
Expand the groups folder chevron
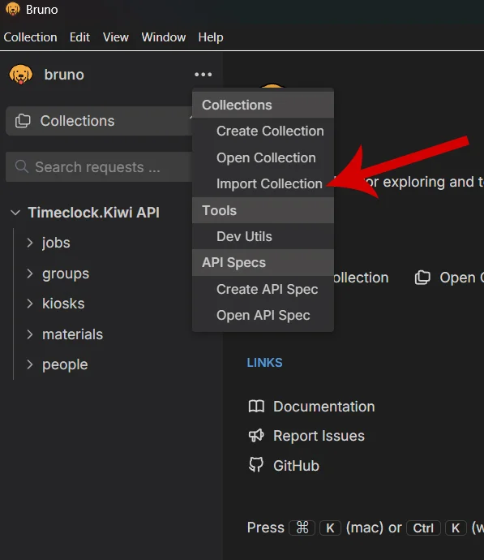click(x=30, y=274)
